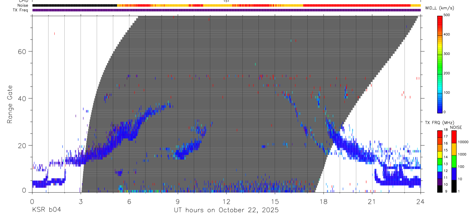Click the '10000' label on NOISE legend
Screen dimensions: 473x218
pos(464,142)
